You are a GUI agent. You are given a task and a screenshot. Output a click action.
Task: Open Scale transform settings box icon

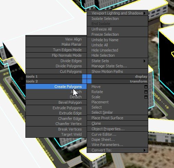pyautogui.click(x=146, y=97)
